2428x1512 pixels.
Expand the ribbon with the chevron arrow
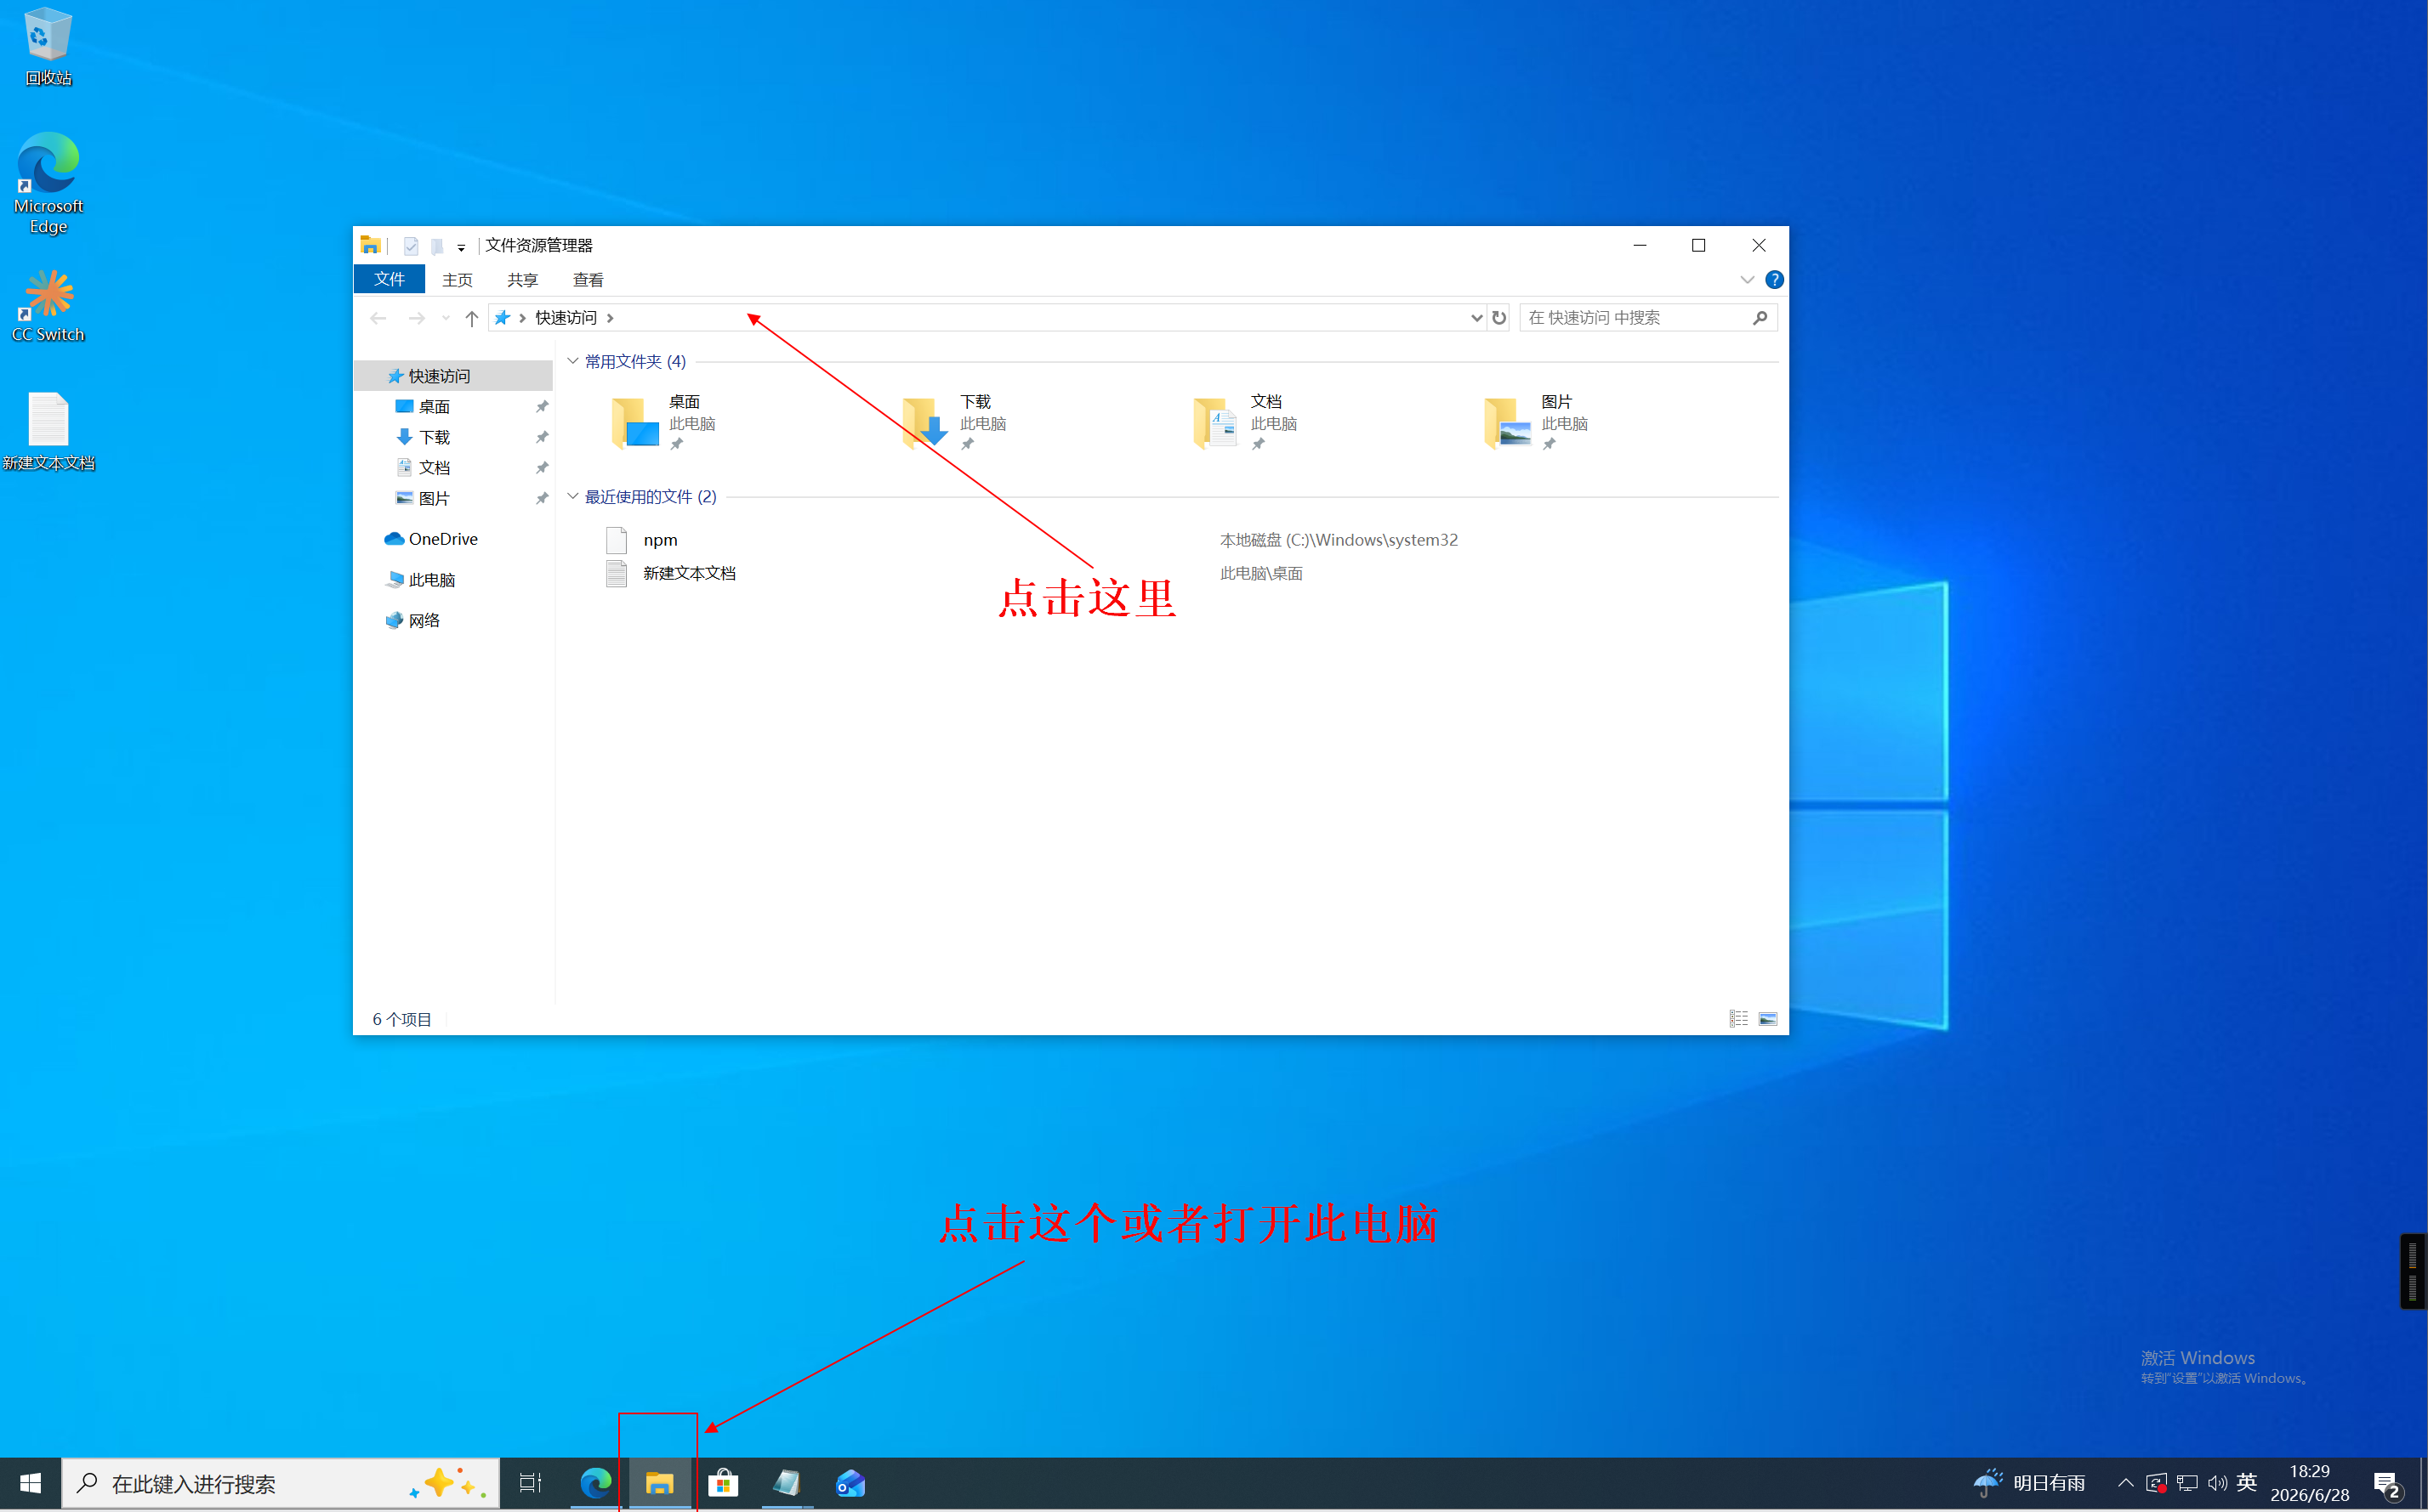[x=1747, y=280]
